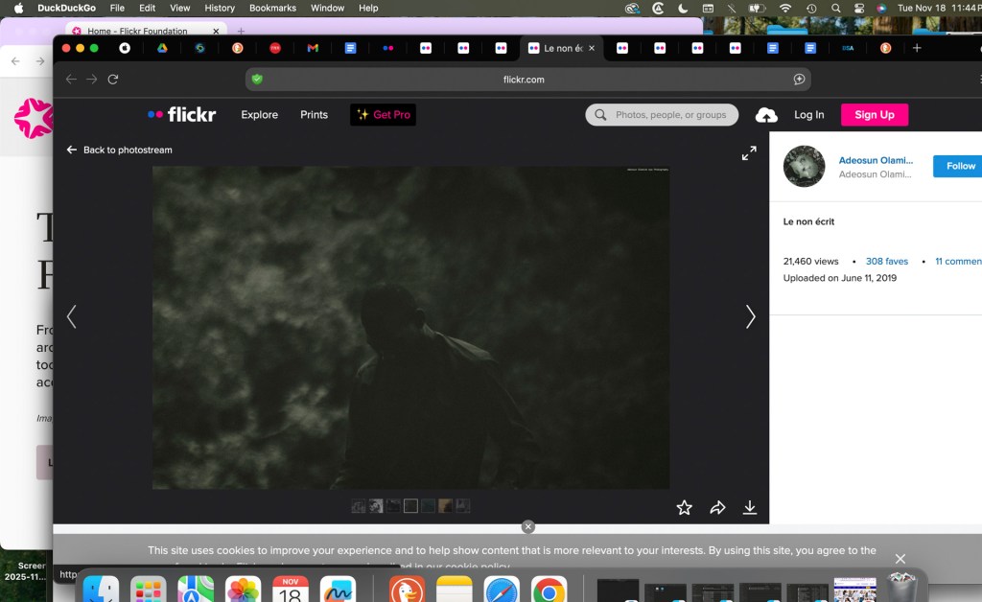
Task: Click the Photos, people, or groups search field
Action: click(x=670, y=115)
